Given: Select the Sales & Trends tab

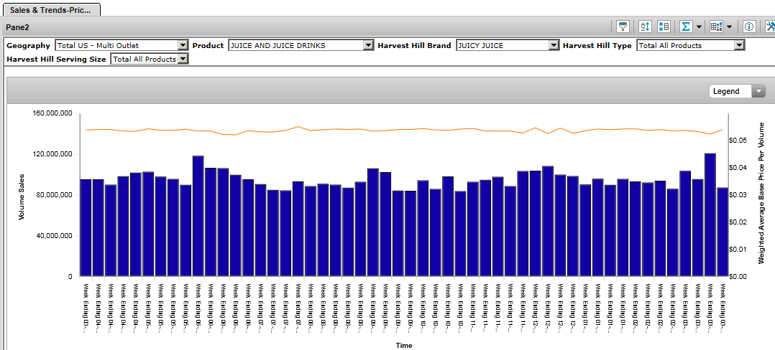Looking at the screenshot, I should [50, 9].
